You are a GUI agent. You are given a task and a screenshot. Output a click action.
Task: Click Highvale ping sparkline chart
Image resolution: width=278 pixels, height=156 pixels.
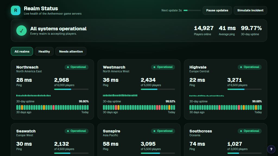point(207,96)
